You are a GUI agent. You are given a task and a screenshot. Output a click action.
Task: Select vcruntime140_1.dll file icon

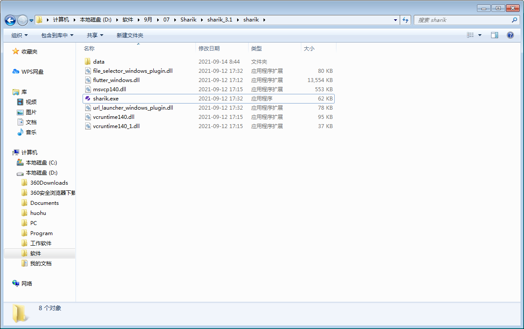[87, 126]
